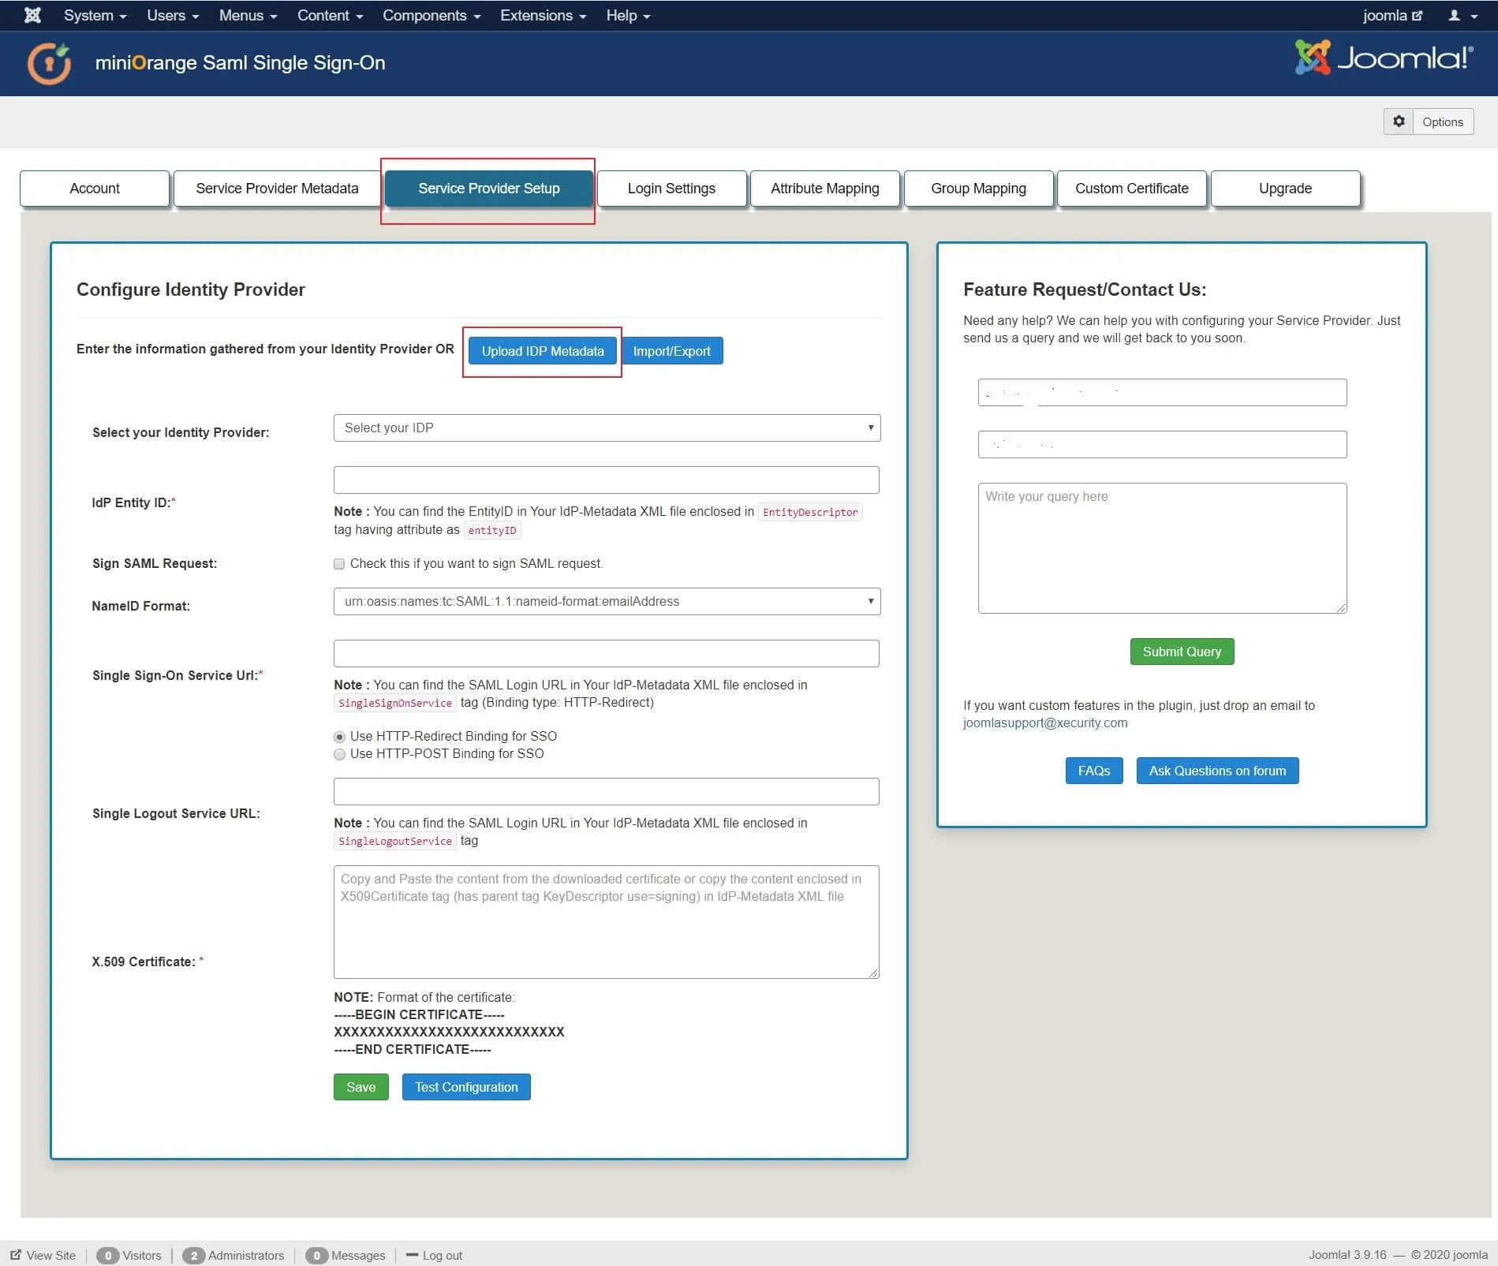Click the Configure Identity Provider heading
This screenshot has height=1266, width=1498.
(x=191, y=289)
